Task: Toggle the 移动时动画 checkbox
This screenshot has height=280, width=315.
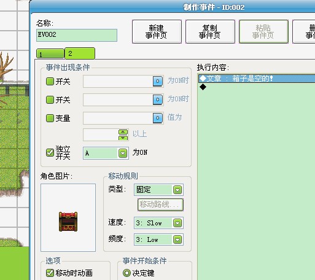Action: (x=50, y=273)
